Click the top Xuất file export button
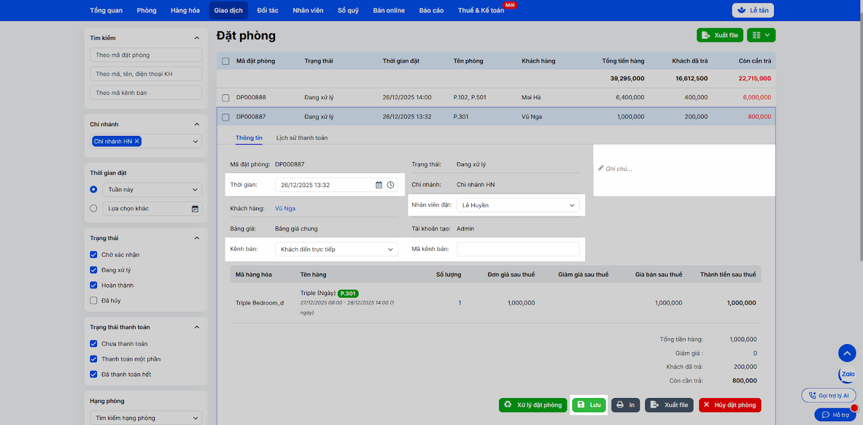 720,35
